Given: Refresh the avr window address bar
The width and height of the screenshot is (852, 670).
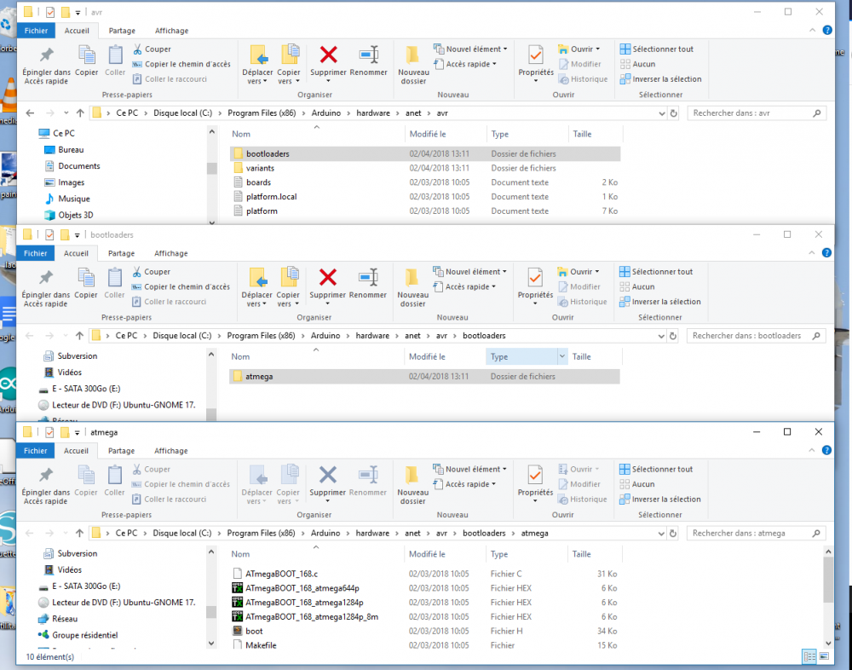Looking at the screenshot, I should tap(674, 113).
